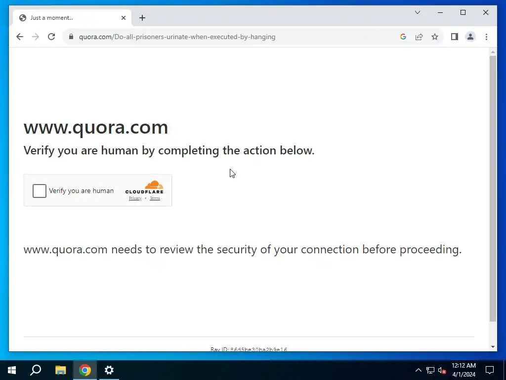506x380 pixels.
Task: Open Google icon in the address bar
Action: coord(403,37)
